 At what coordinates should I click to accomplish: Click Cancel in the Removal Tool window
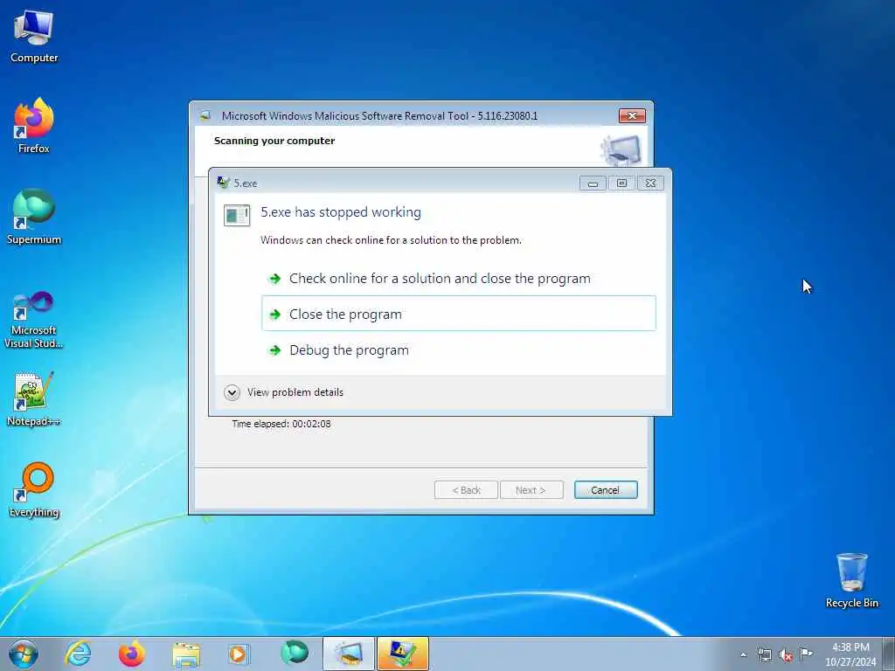click(606, 489)
